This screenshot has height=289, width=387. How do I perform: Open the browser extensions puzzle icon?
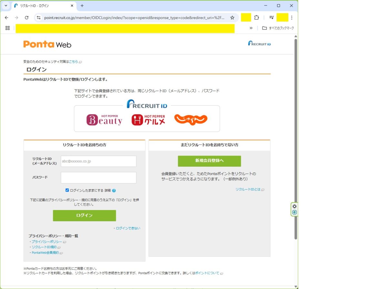[257, 18]
